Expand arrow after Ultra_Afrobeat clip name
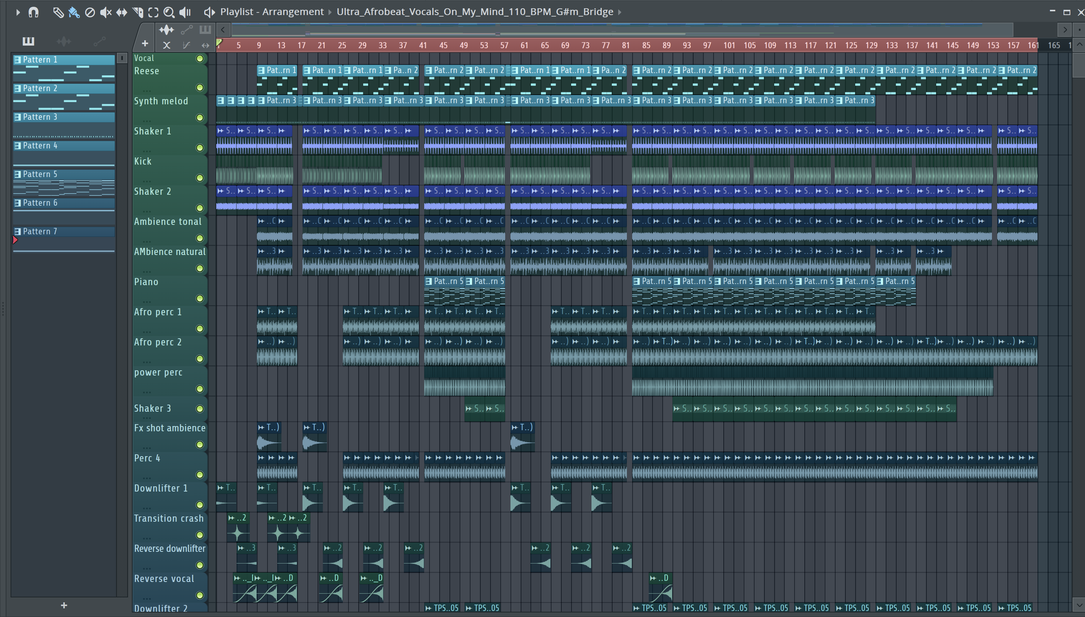This screenshot has height=617, width=1085. pos(619,12)
